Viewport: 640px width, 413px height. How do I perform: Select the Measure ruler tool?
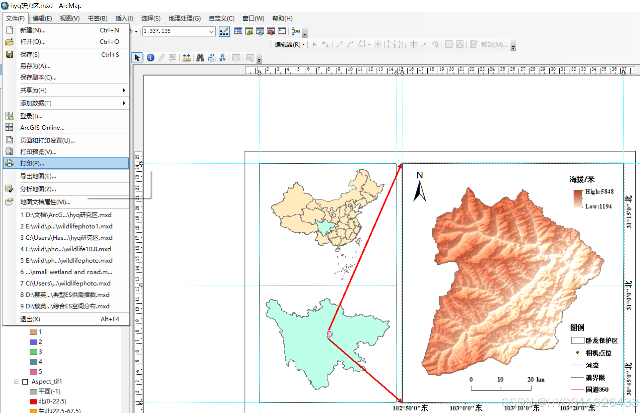pyautogui.click(x=186, y=58)
